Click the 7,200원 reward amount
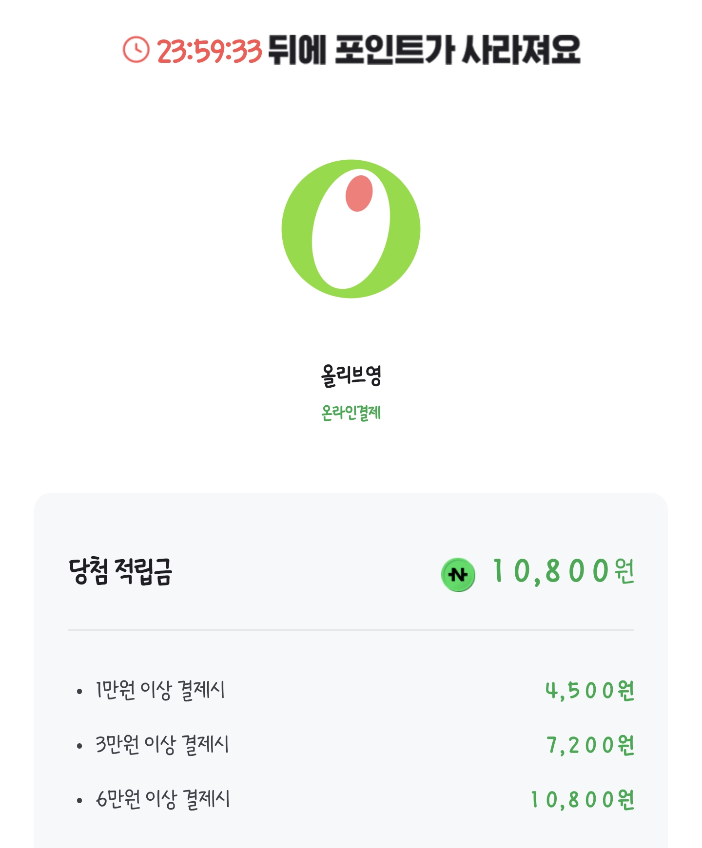 (590, 745)
